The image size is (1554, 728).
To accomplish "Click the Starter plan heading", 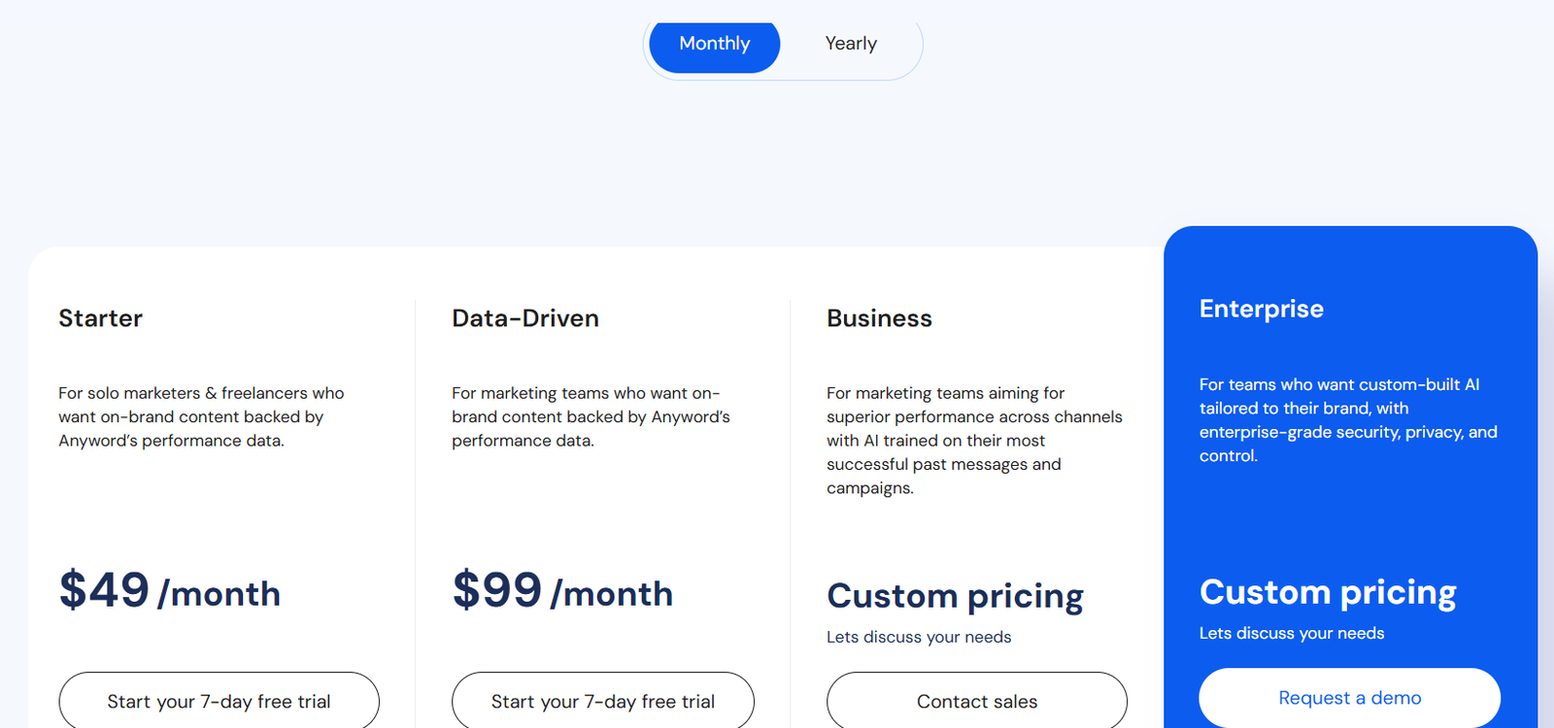I will pyautogui.click(x=100, y=318).
